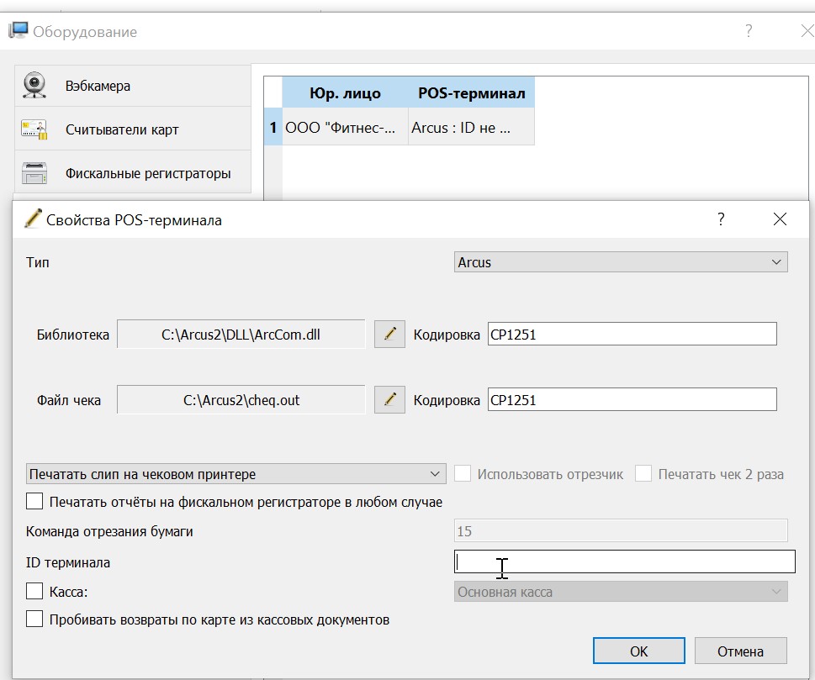The image size is (815, 680).
Task: Click pencil edit button next to Файл чека
Action: click(x=389, y=399)
